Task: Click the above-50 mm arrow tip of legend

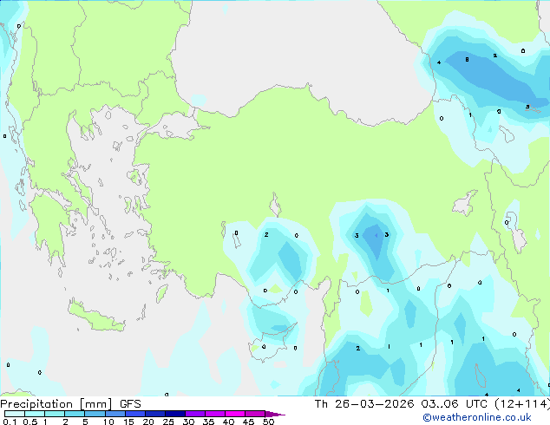Action: click(275, 414)
